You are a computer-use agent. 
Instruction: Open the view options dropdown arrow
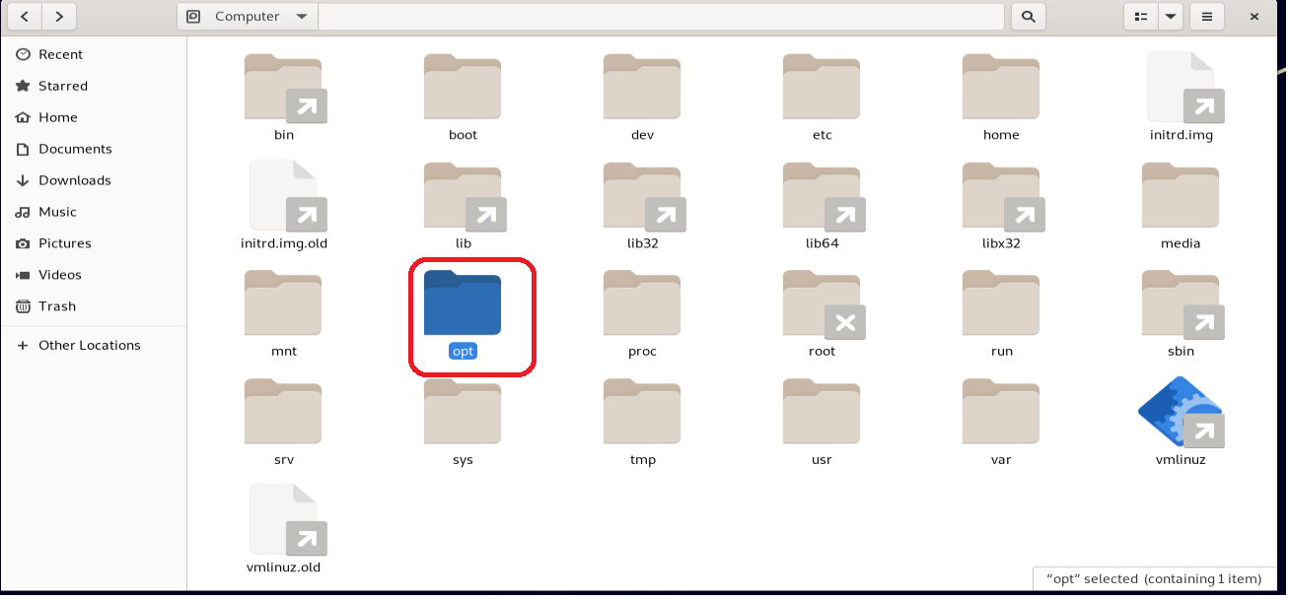pyautogui.click(x=1171, y=16)
